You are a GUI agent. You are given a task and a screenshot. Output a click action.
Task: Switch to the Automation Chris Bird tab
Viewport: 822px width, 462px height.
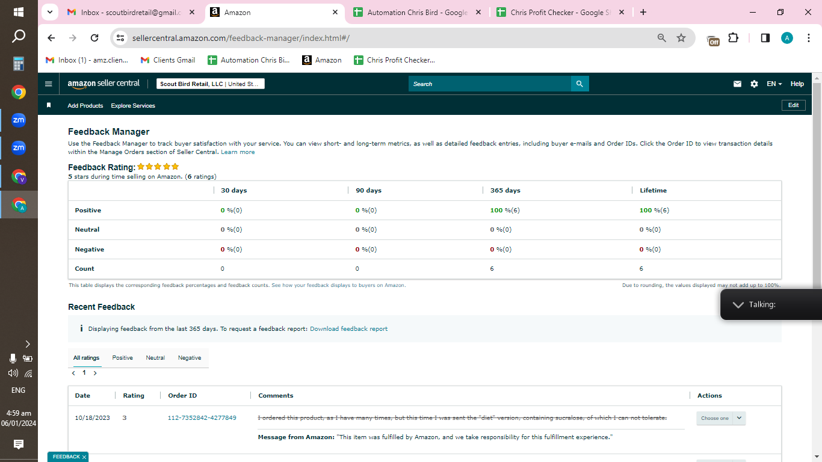(x=416, y=12)
